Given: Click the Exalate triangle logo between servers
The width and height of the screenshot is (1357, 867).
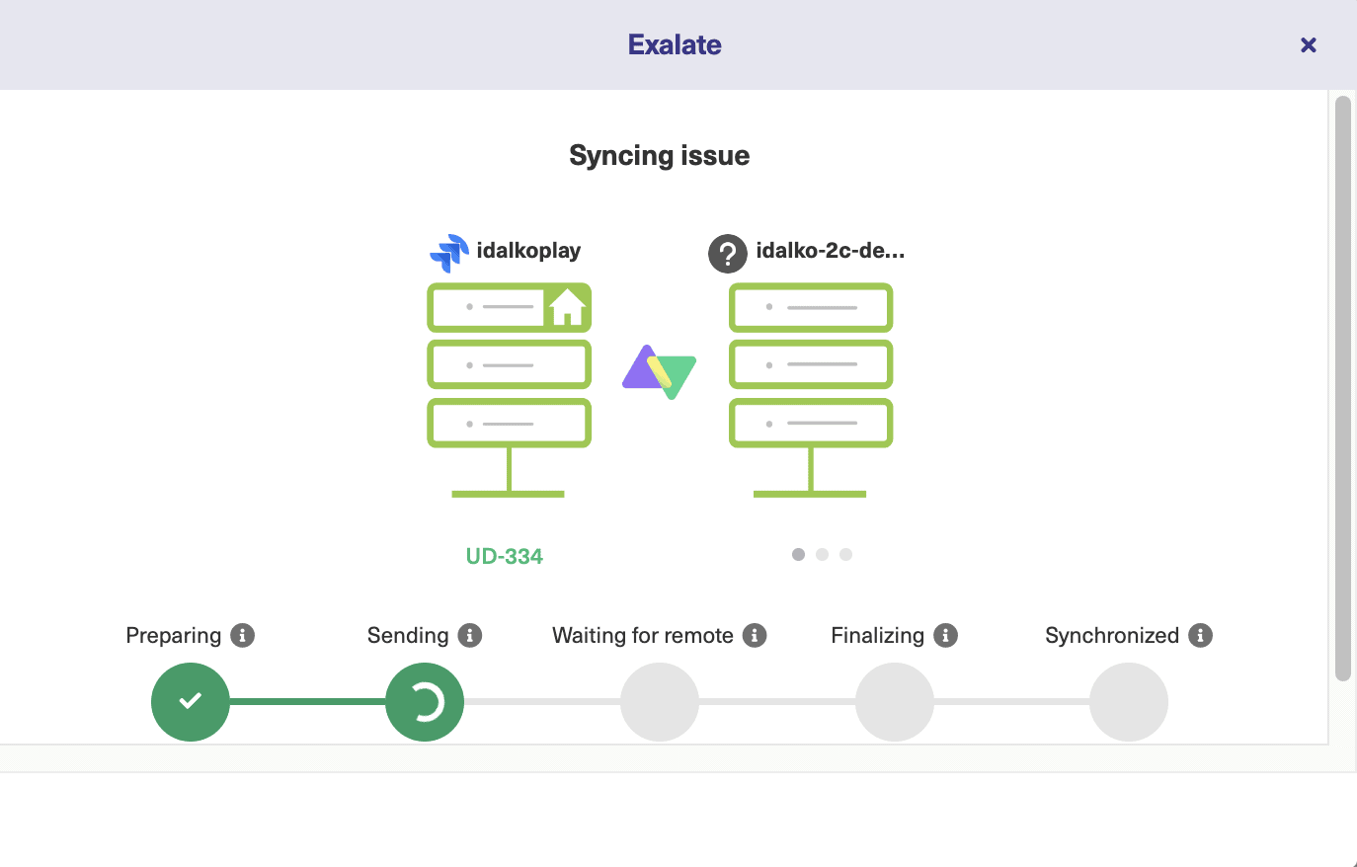Looking at the screenshot, I should tap(659, 370).
